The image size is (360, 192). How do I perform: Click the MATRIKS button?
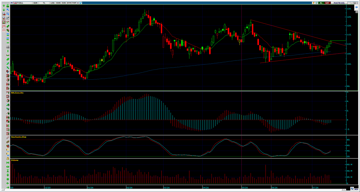click(339, 3)
